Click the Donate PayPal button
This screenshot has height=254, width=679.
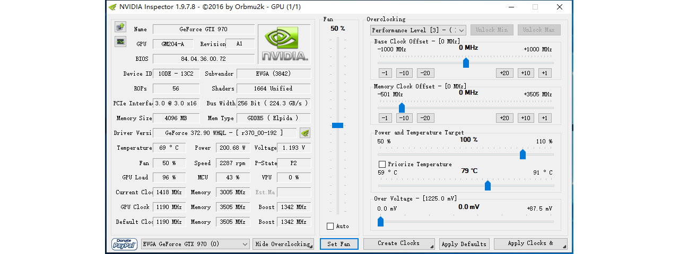125,244
